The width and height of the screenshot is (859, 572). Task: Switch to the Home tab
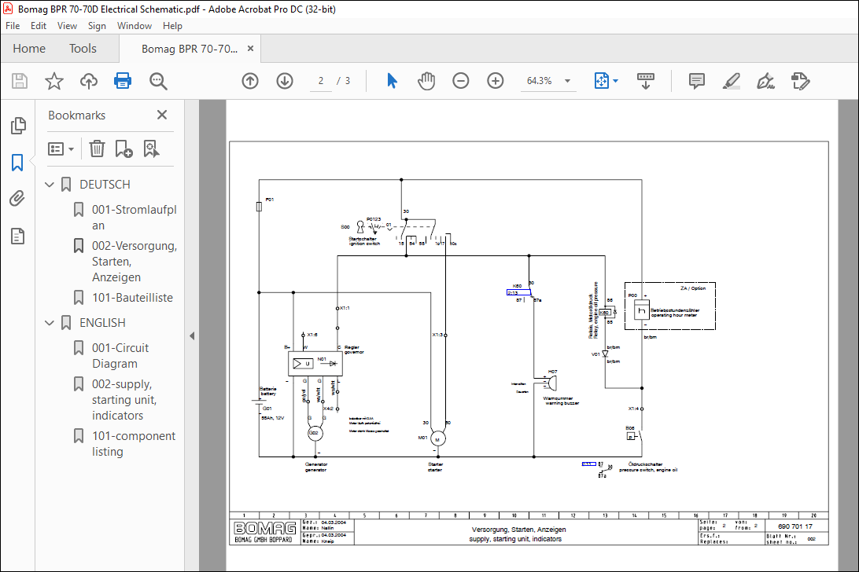coord(29,49)
